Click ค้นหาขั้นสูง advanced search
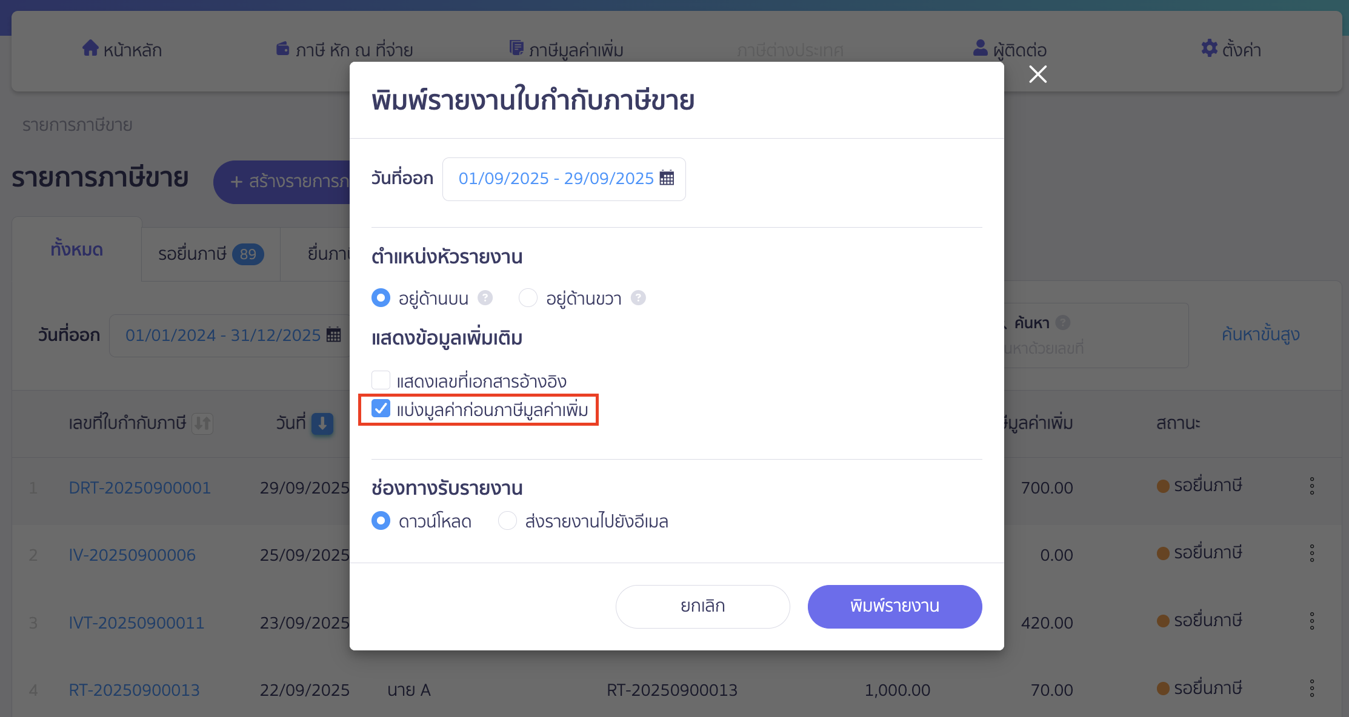The image size is (1349, 717). [1262, 334]
